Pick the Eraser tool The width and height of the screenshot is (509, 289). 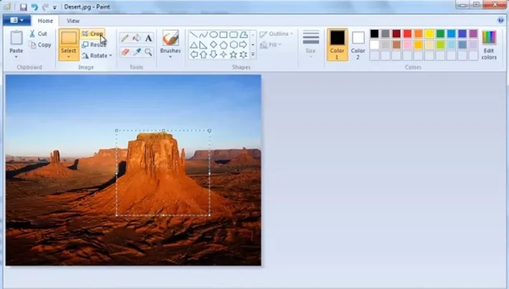pos(125,52)
